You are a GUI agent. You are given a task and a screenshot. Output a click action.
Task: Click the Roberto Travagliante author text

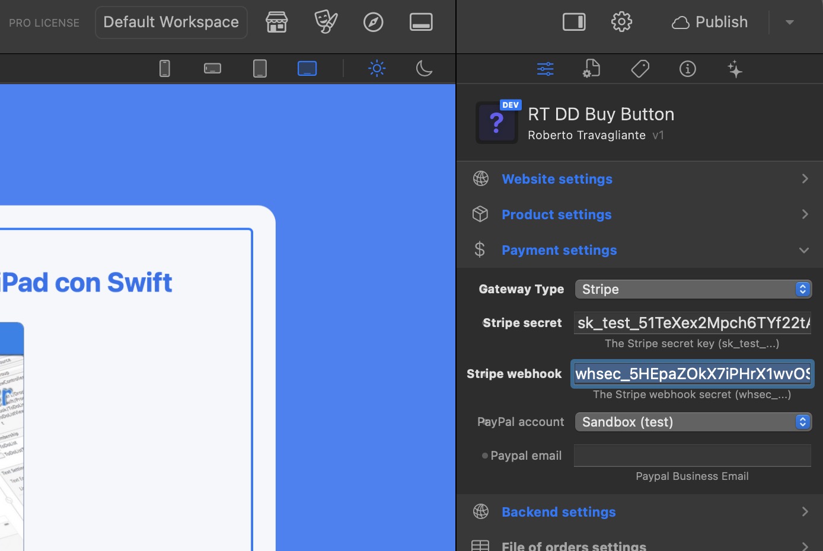pyautogui.click(x=586, y=135)
